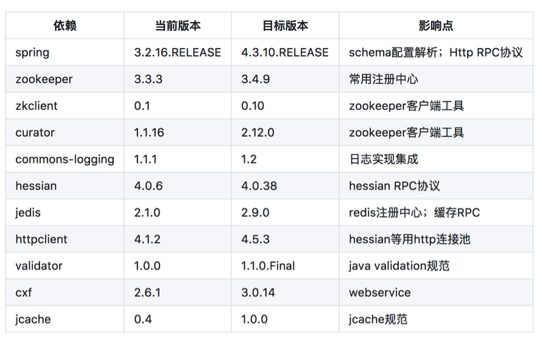Click the 1.1.16 version cell
This screenshot has height=341, width=548.
(178, 133)
